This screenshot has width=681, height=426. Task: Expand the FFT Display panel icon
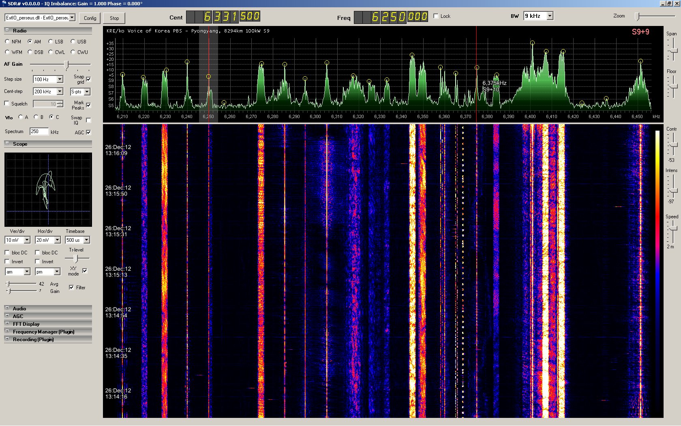[x=7, y=324]
